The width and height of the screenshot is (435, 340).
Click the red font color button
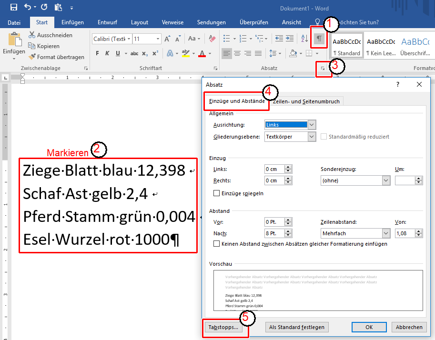point(202,53)
